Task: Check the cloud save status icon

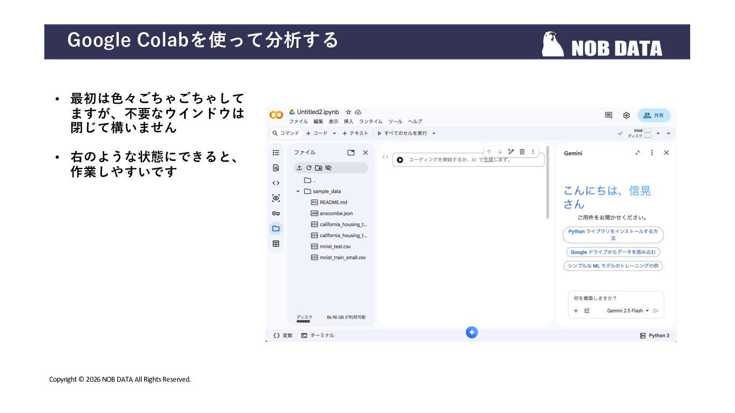Action: (x=358, y=112)
